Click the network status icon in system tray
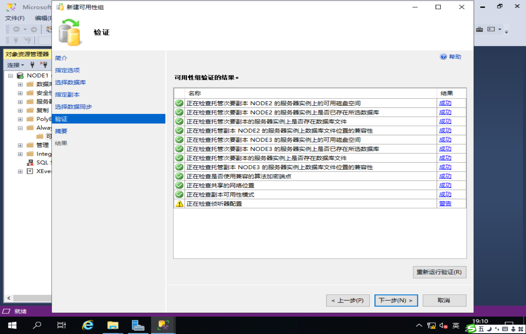 pos(431,326)
